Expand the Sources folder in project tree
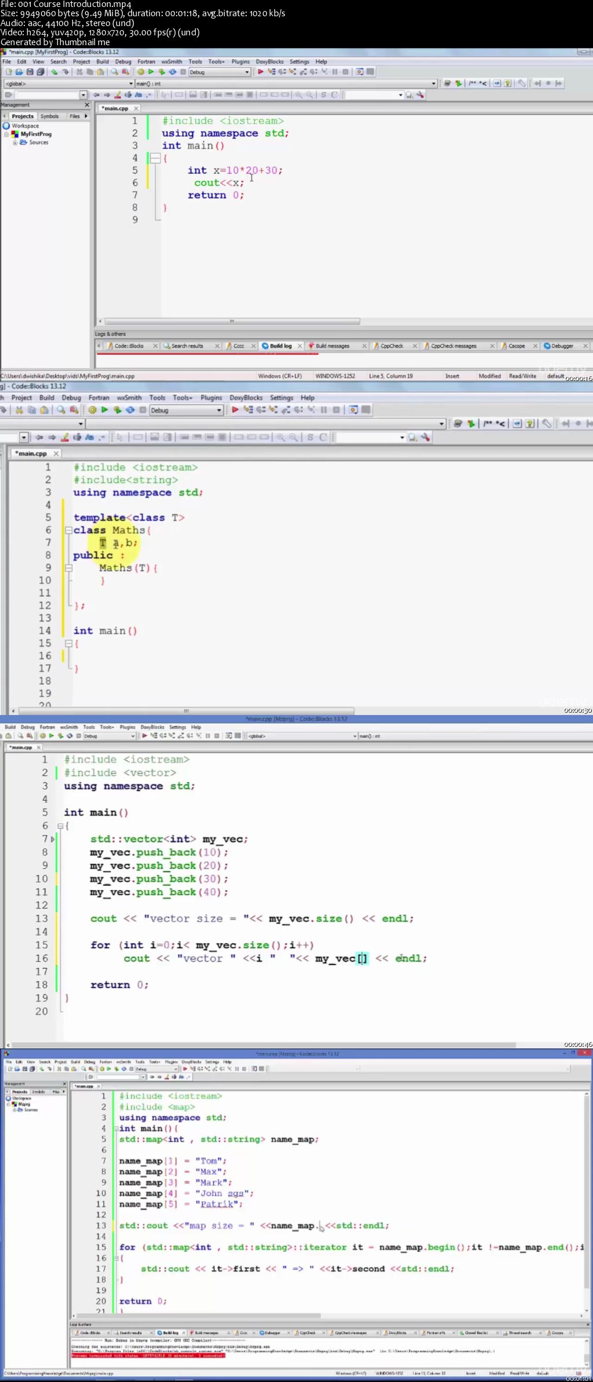Screen dimensions: 593x1382 (x=15, y=142)
